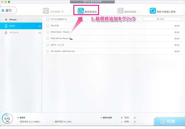The width and height of the screenshot is (185, 129).
Task: Click the (4) count beside ボイスメモ
Action: [40, 33]
